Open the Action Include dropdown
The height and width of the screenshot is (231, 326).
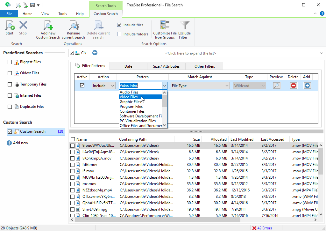click(x=103, y=86)
